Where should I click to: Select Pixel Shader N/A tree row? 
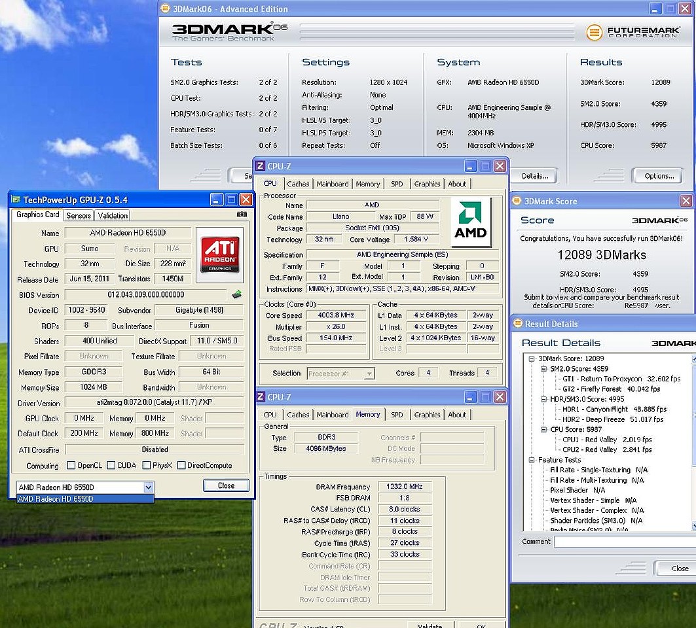(x=577, y=490)
